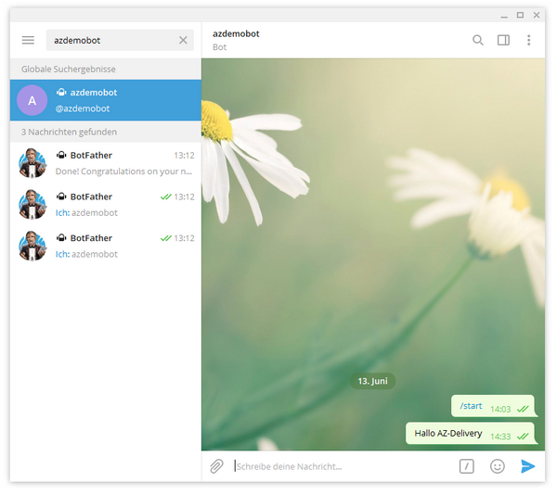The image size is (557, 495).
Task: Click the attach file paperclip icon
Action: click(216, 466)
